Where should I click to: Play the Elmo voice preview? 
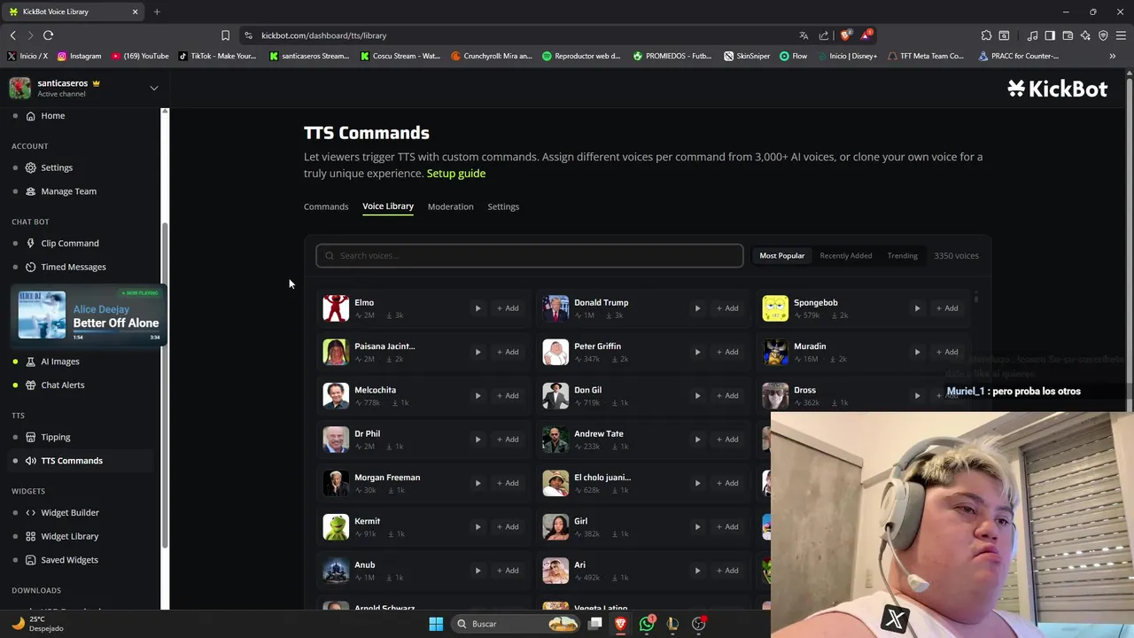(x=478, y=308)
